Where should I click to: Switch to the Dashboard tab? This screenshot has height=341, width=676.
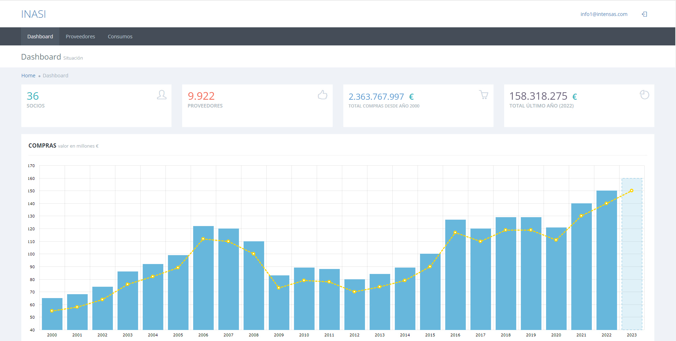pos(40,36)
